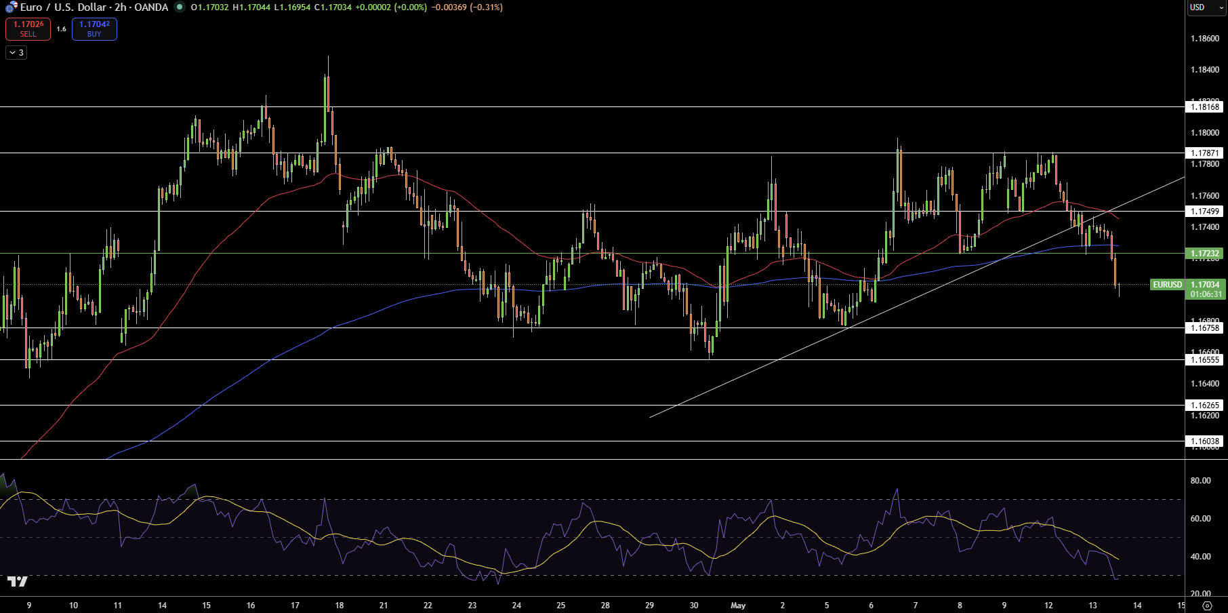Click the 1.16400 price scale label
This screenshot has width=1228, height=613.
[x=1205, y=384]
